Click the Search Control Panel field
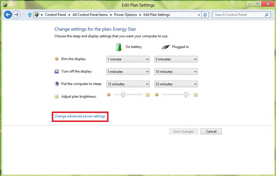Image resolution: width=276 pixels, height=176 pixels. click(239, 15)
